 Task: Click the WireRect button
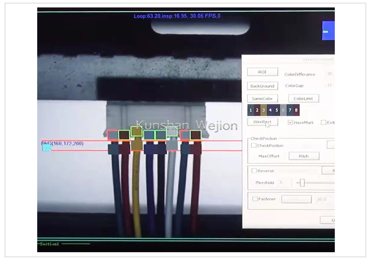tap(262, 122)
